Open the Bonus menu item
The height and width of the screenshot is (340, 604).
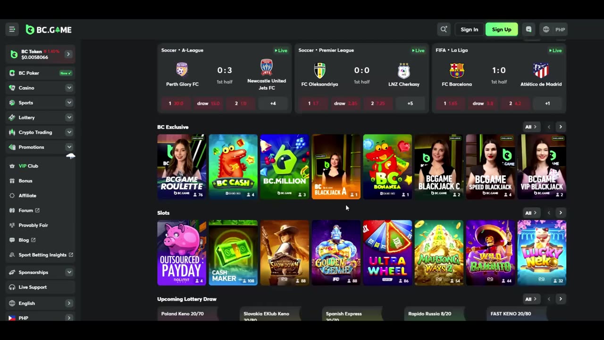(41, 181)
